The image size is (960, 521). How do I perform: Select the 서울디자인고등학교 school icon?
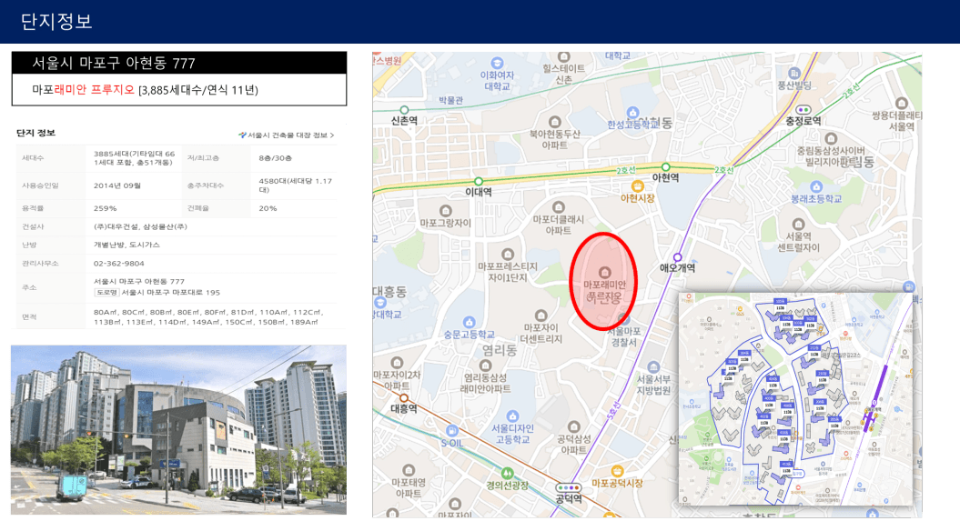[x=512, y=416]
